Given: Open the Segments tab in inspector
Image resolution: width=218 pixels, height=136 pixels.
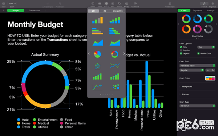Looking at the screenshot, I should click(x=197, y=11).
